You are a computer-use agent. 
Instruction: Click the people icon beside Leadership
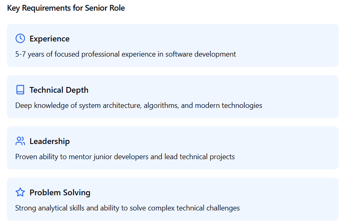point(20,141)
